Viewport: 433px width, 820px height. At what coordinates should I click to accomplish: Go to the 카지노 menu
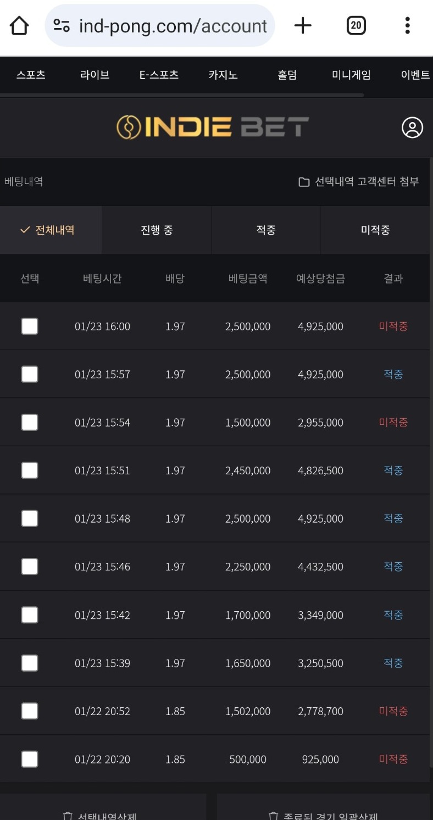[x=223, y=75]
